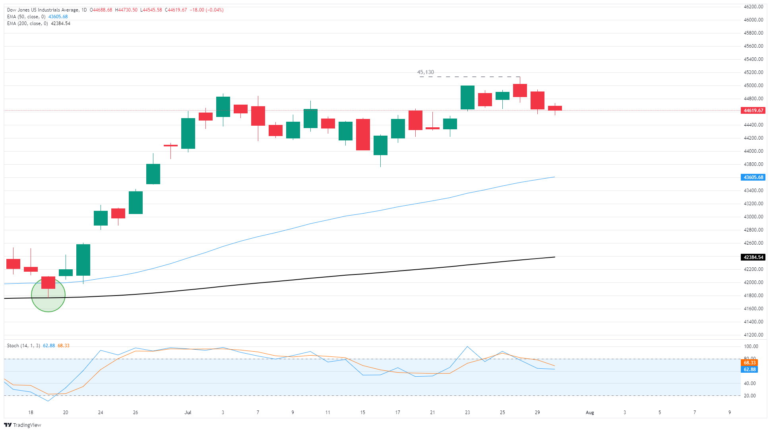
Task: Click the 41200.00 price axis label
Action: [x=754, y=335]
